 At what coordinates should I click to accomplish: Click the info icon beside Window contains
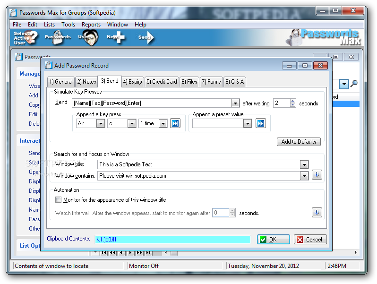click(317, 174)
